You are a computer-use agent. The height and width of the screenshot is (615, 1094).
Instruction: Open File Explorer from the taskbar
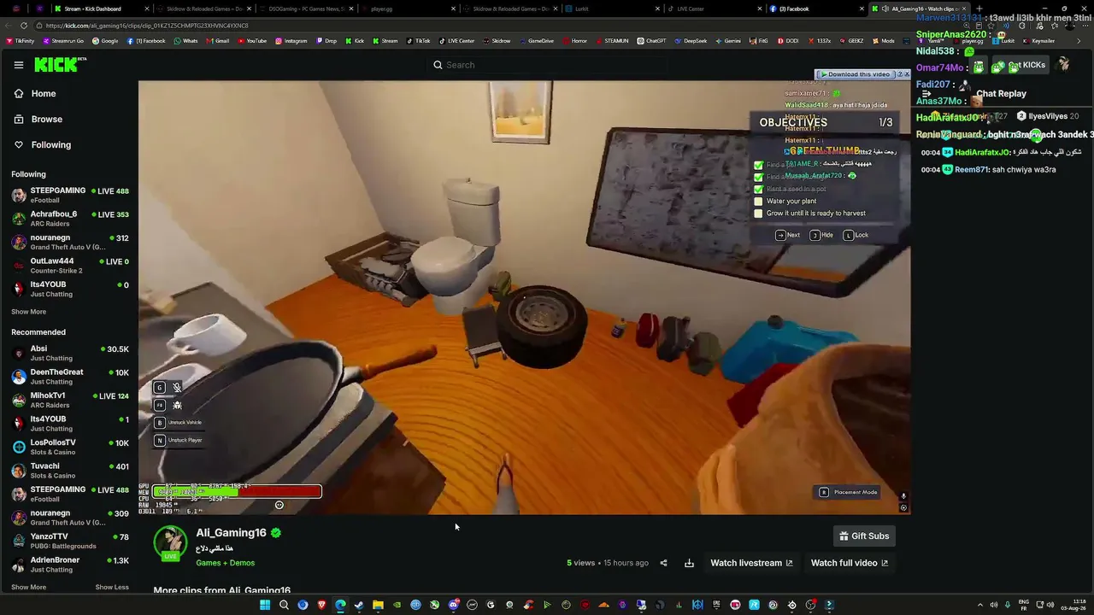pos(378,605)
